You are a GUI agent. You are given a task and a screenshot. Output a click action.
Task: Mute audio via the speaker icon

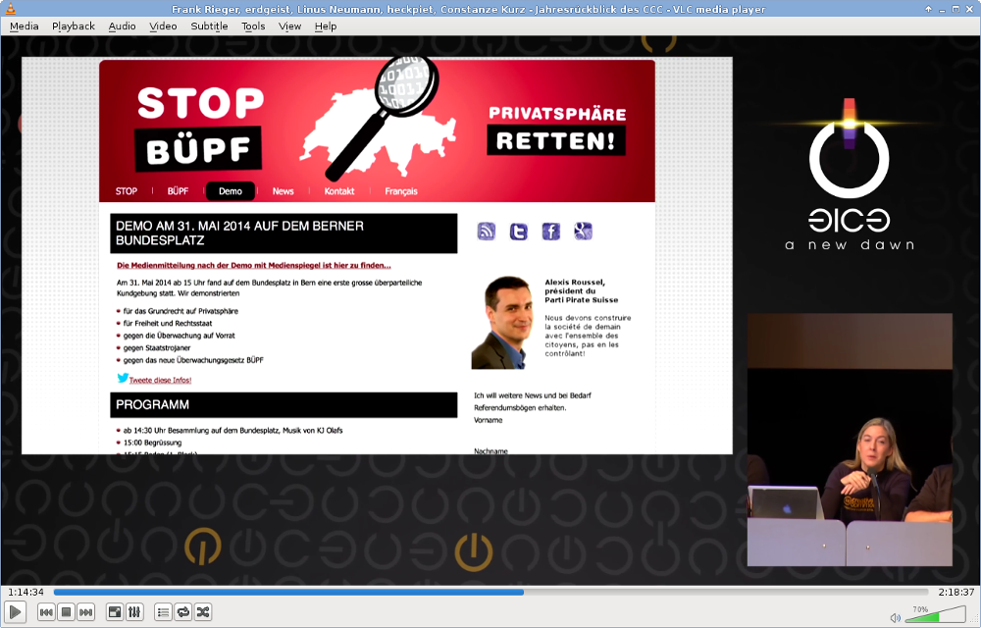point(896,617)
